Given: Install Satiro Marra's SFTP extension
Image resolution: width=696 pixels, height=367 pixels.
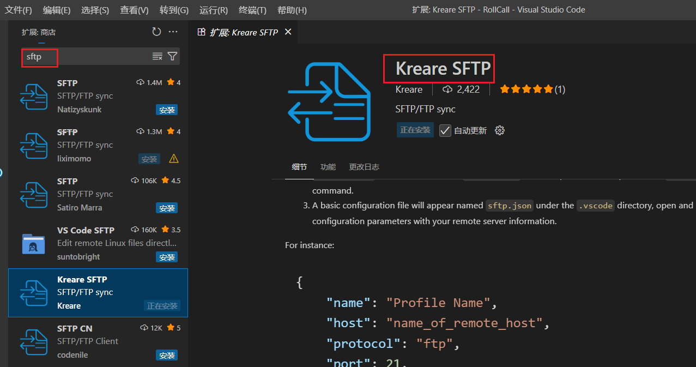Looking at the screenshot, I should click(167, 208).
